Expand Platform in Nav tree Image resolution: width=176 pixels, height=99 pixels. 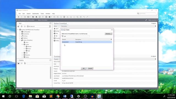click(20, 38)
